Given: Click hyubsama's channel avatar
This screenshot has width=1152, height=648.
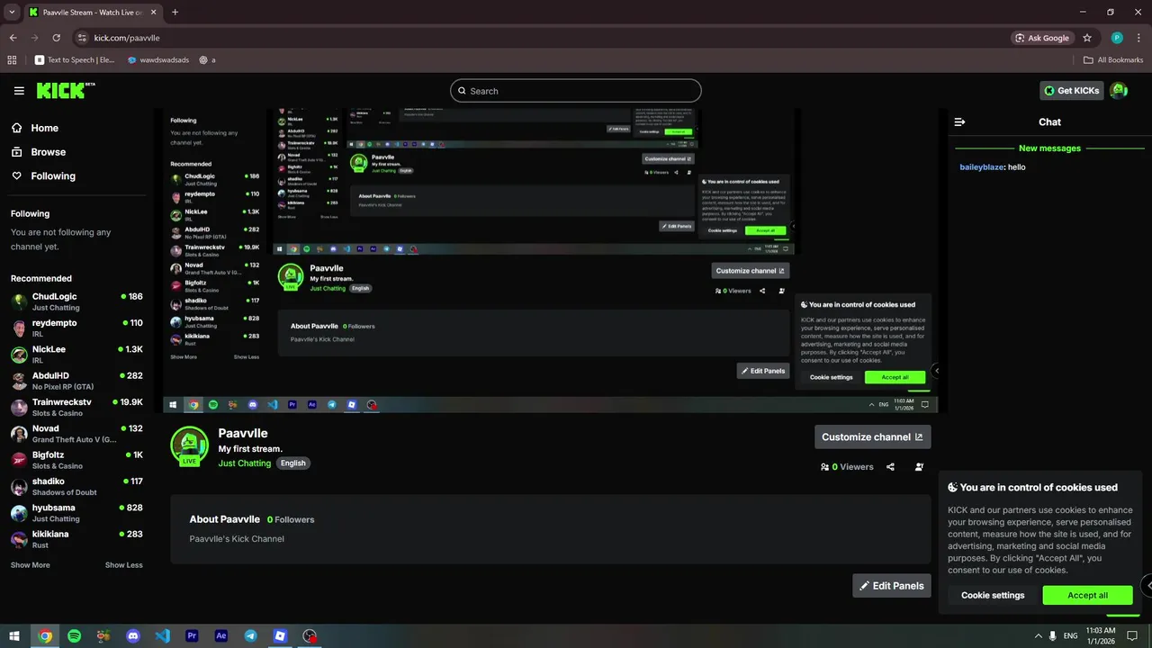Looking at the screenshot, I should pos(19,513).
